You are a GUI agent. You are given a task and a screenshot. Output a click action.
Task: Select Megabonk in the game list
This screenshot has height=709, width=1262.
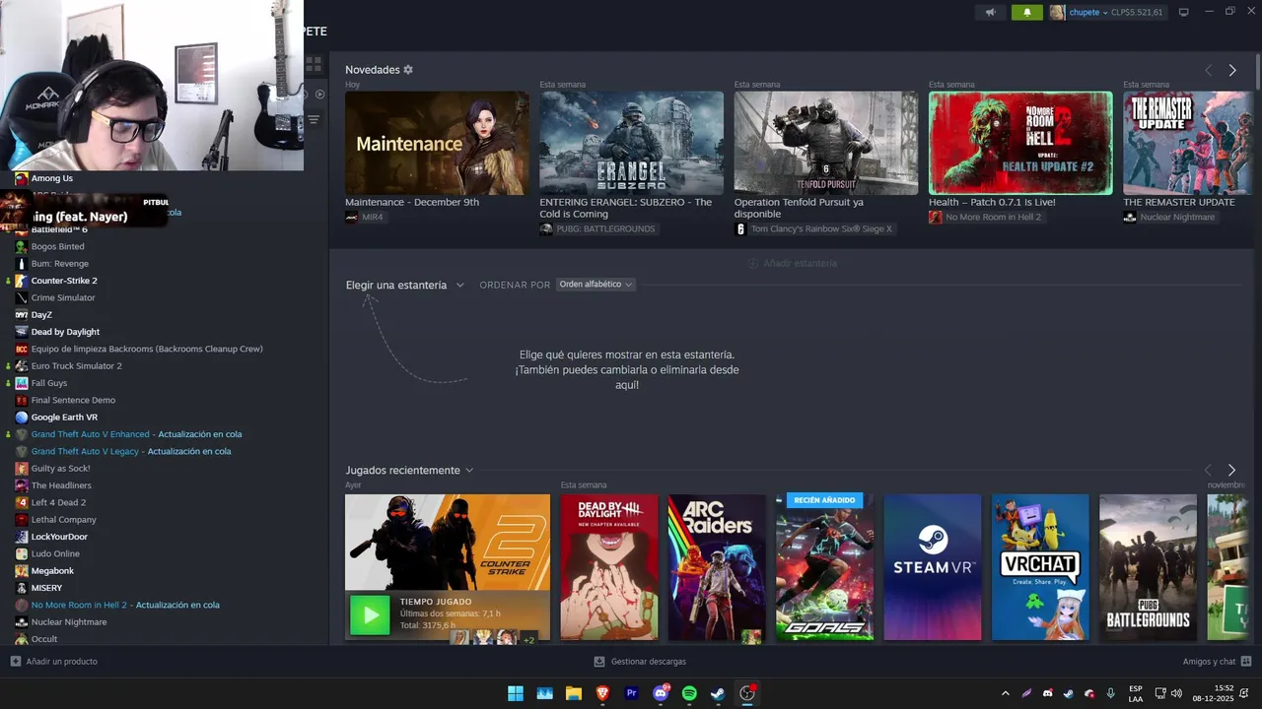point(52,571)
